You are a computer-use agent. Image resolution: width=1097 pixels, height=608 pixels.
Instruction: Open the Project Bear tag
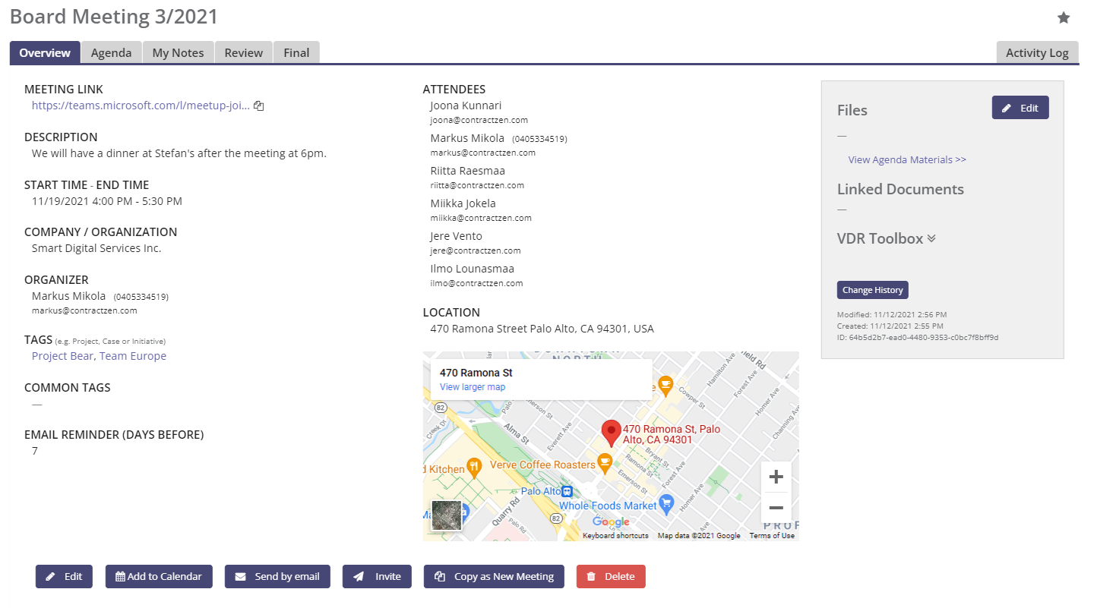[62, 355]
